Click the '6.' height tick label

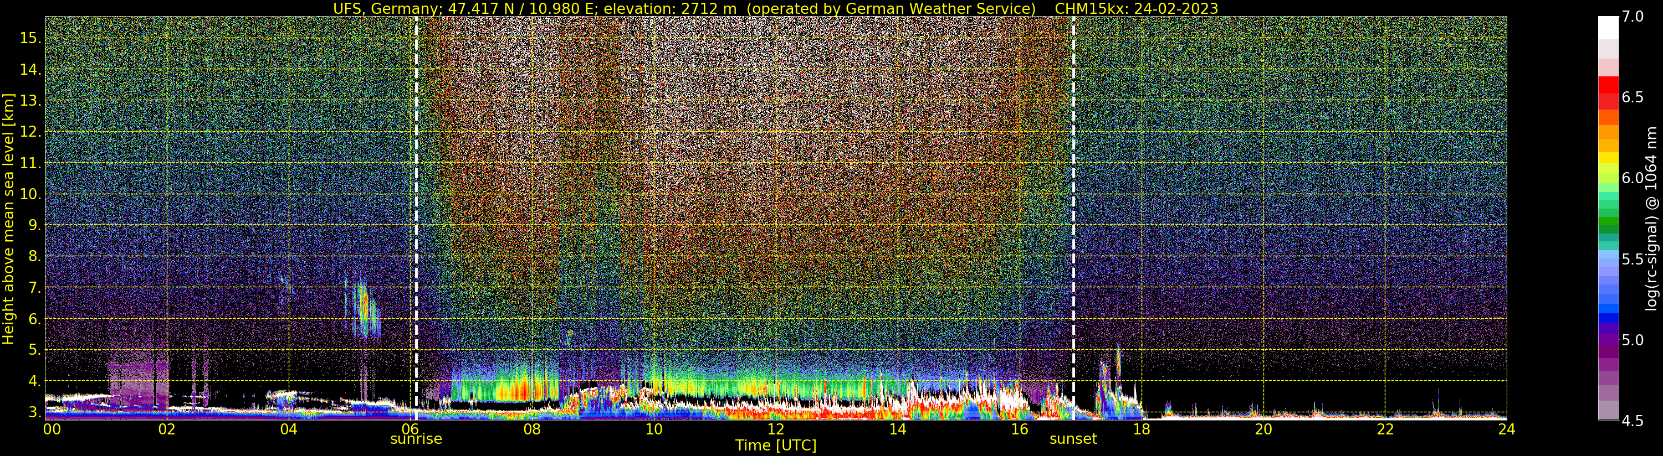[34, 319]
